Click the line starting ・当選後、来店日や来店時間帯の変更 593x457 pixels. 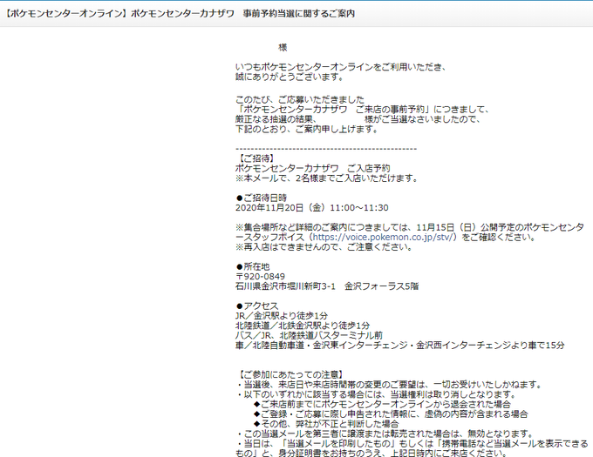pyautogui.click(x=389, y=384)
